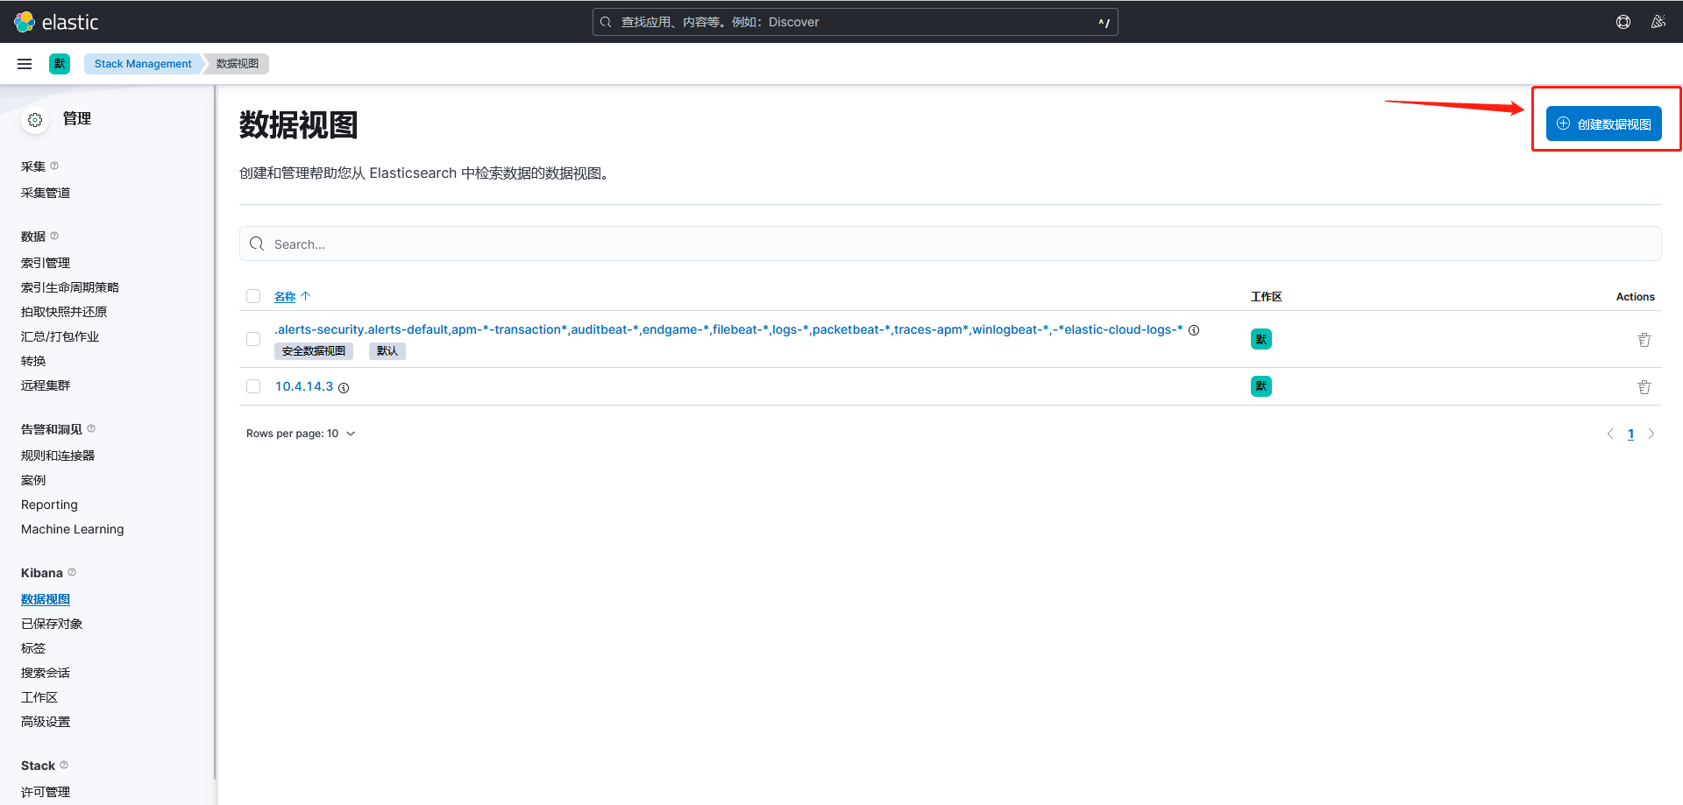Open the green space avatar in header

60,64
